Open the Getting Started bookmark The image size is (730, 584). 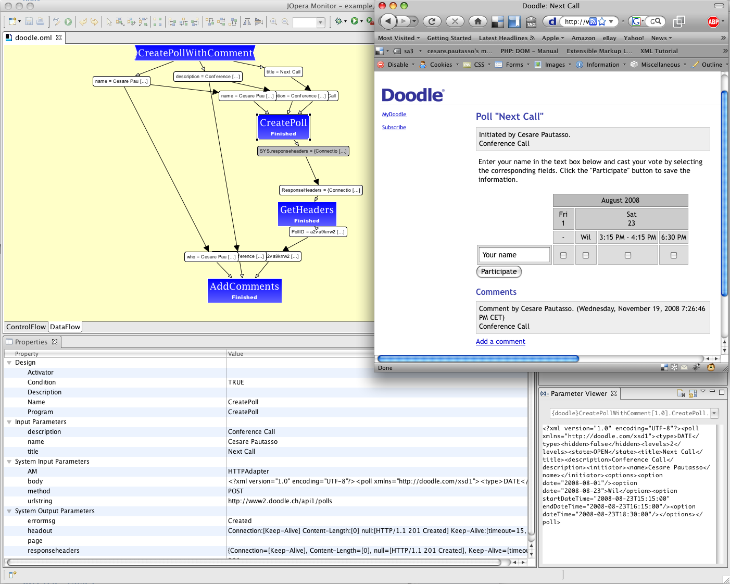[449, 38]
